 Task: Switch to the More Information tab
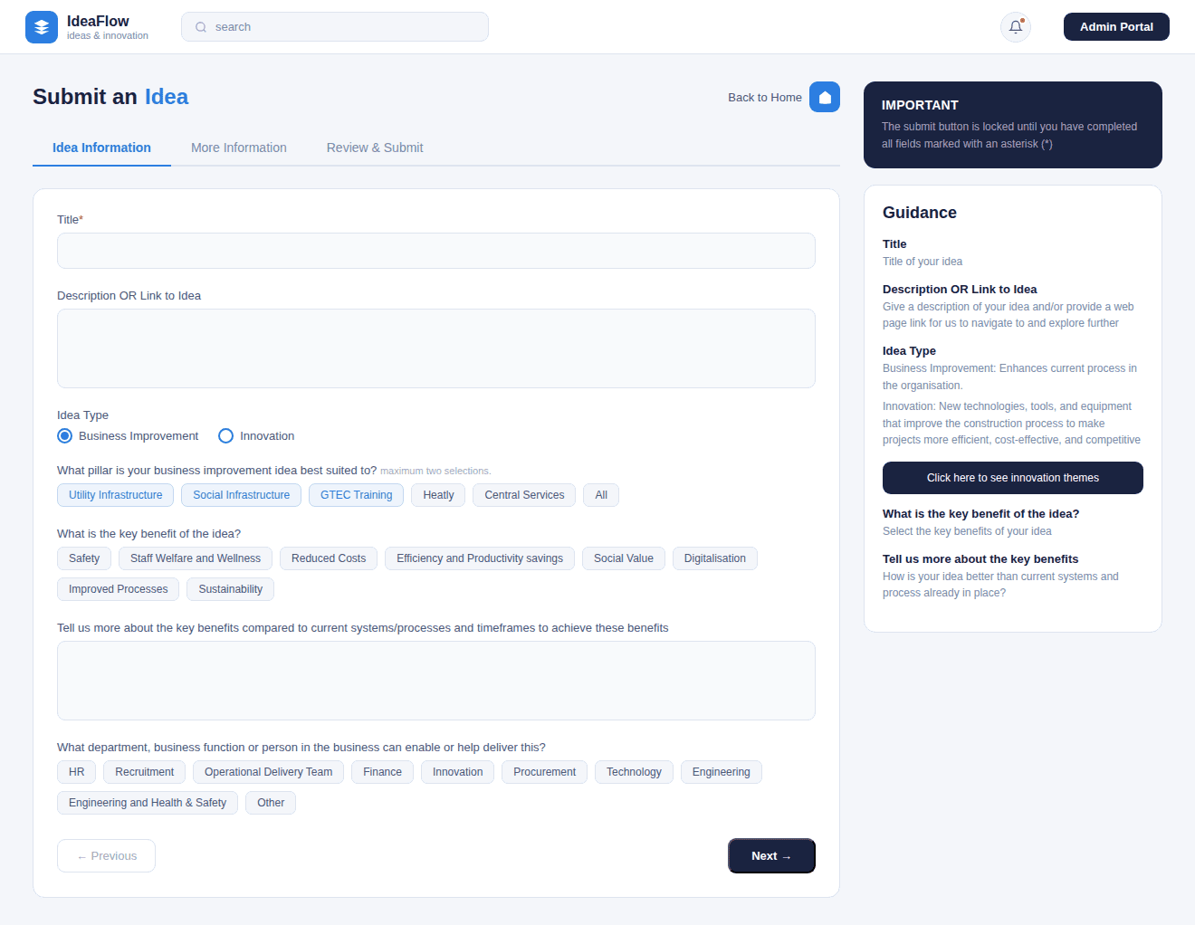click(x=238, y=148)
